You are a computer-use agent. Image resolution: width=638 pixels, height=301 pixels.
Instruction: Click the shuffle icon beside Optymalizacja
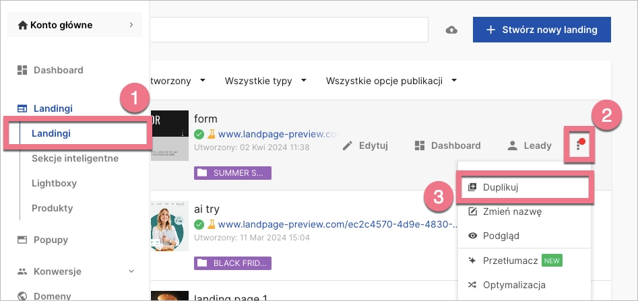472,285
